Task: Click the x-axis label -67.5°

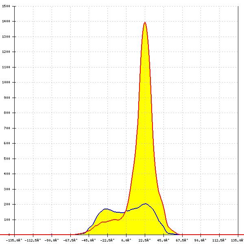Action: 70,240
